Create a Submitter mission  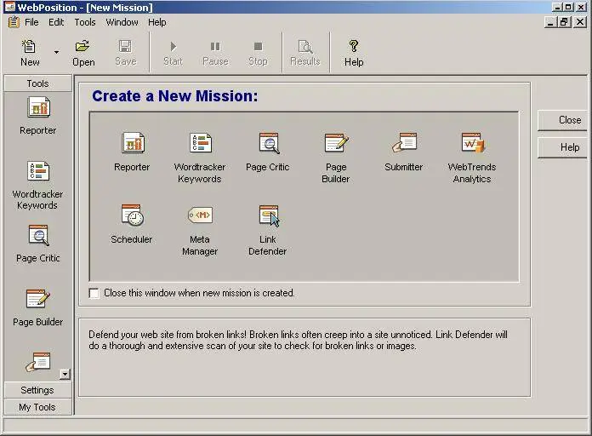pos(404,152)
